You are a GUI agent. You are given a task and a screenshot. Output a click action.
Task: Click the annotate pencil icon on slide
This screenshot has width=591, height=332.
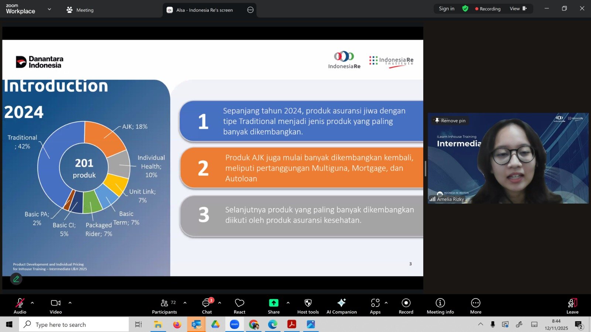pos(16,279)
